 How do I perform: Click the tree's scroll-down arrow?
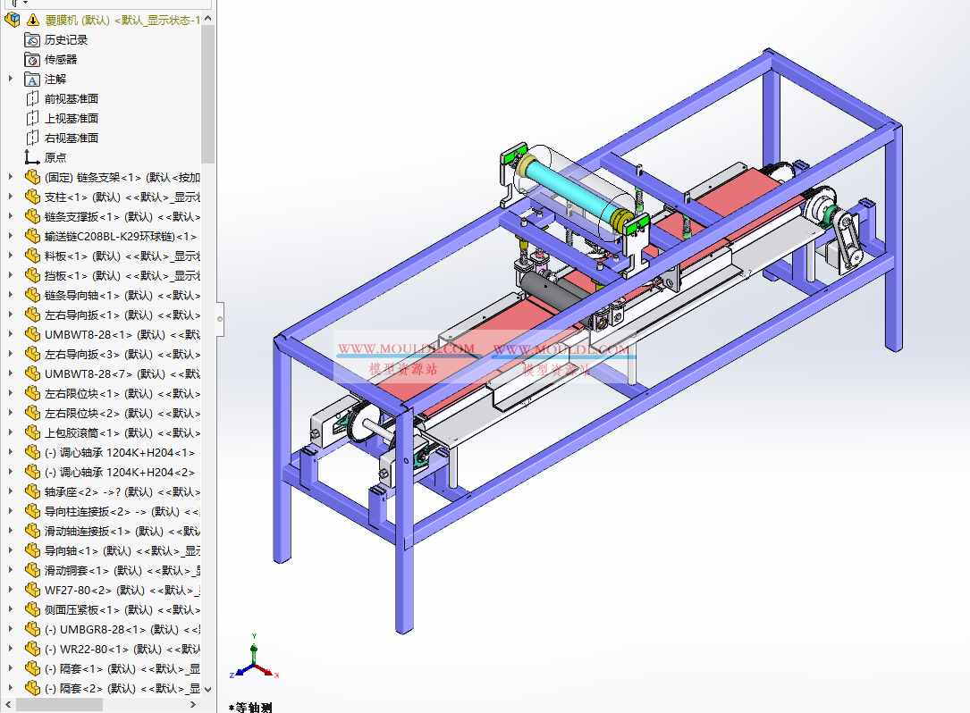coord(208,689)
